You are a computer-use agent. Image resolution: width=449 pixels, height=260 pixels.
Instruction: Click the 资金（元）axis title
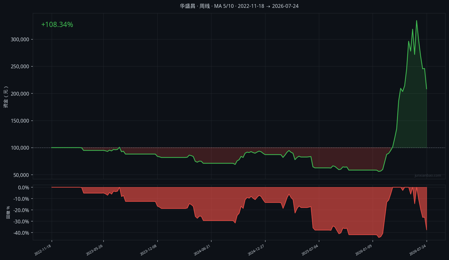click(6, 97)
